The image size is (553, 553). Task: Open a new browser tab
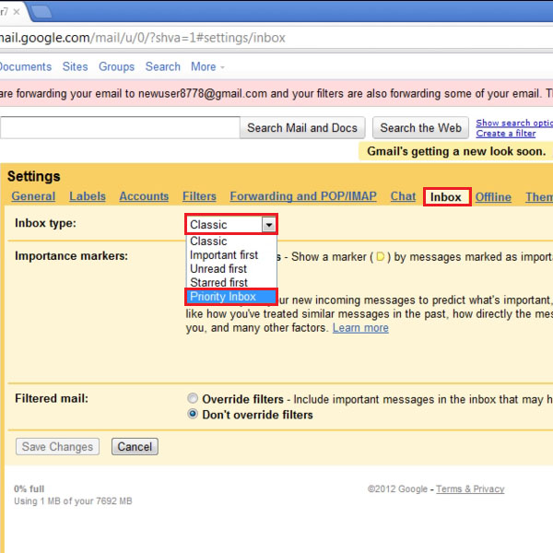[x=41, y=12]
